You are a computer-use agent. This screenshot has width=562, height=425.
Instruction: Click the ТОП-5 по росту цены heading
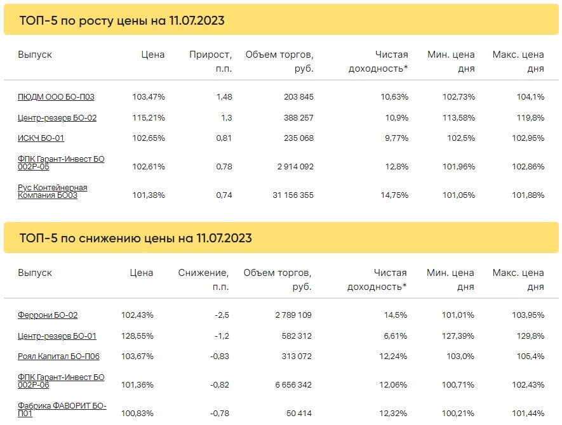click(122, 20)
